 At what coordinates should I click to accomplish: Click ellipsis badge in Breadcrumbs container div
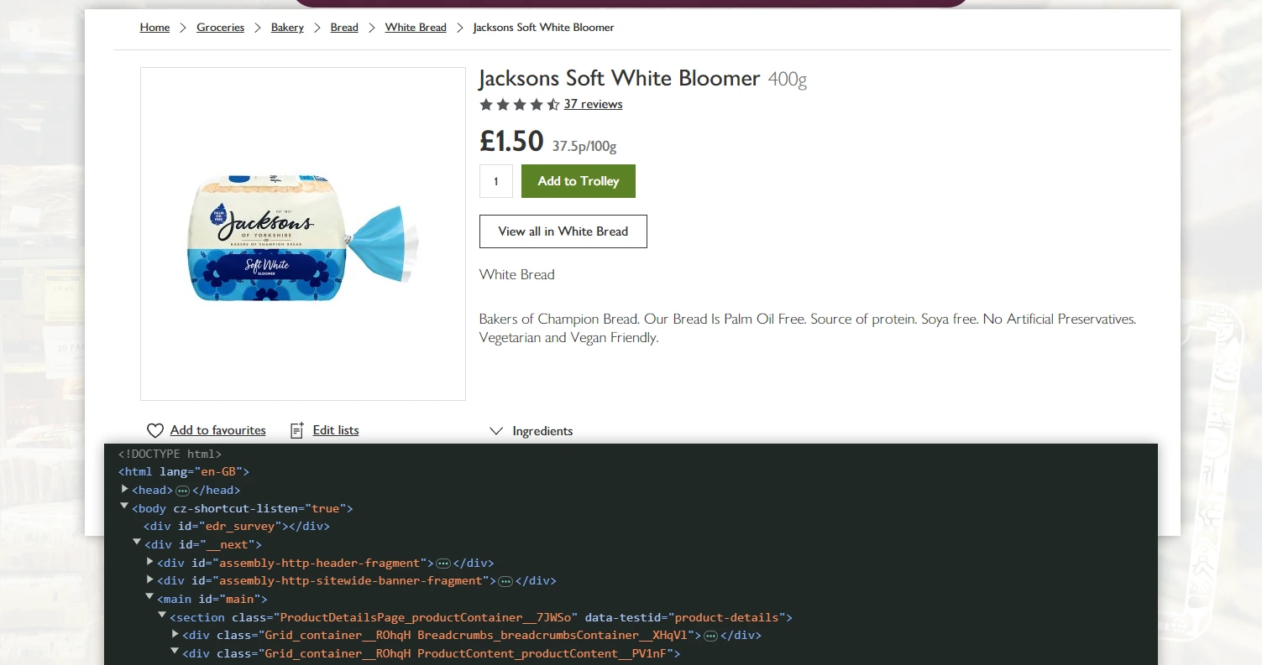pos(710,636)
